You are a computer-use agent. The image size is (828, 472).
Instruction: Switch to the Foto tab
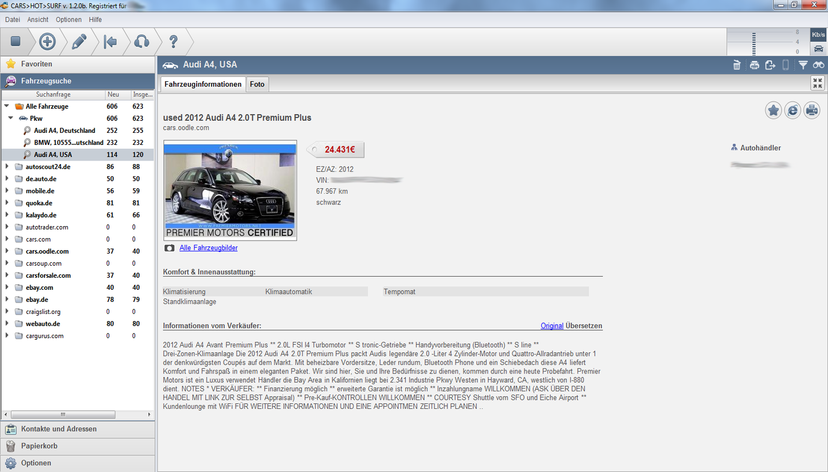(257, 84)
